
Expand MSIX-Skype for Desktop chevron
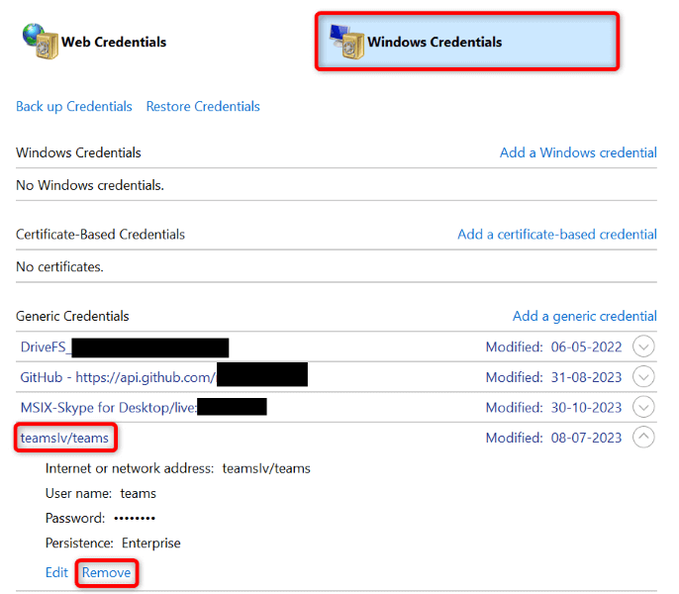(643, 407)
